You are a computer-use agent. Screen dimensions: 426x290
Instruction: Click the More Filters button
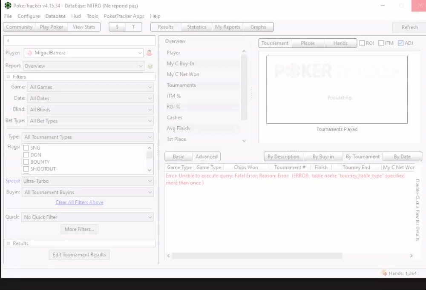coord(79,229)
